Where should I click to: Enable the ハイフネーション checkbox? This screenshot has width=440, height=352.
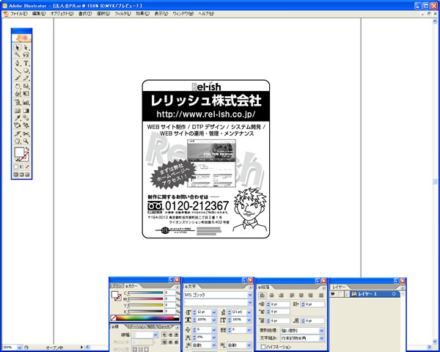coord(264,347)
